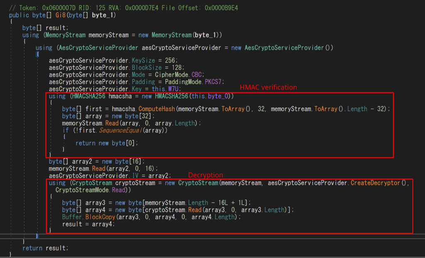The height and width of the screenshot is (258, 425).
Task: Place cursor on final return result statement
Action: [x=45, y=248]
